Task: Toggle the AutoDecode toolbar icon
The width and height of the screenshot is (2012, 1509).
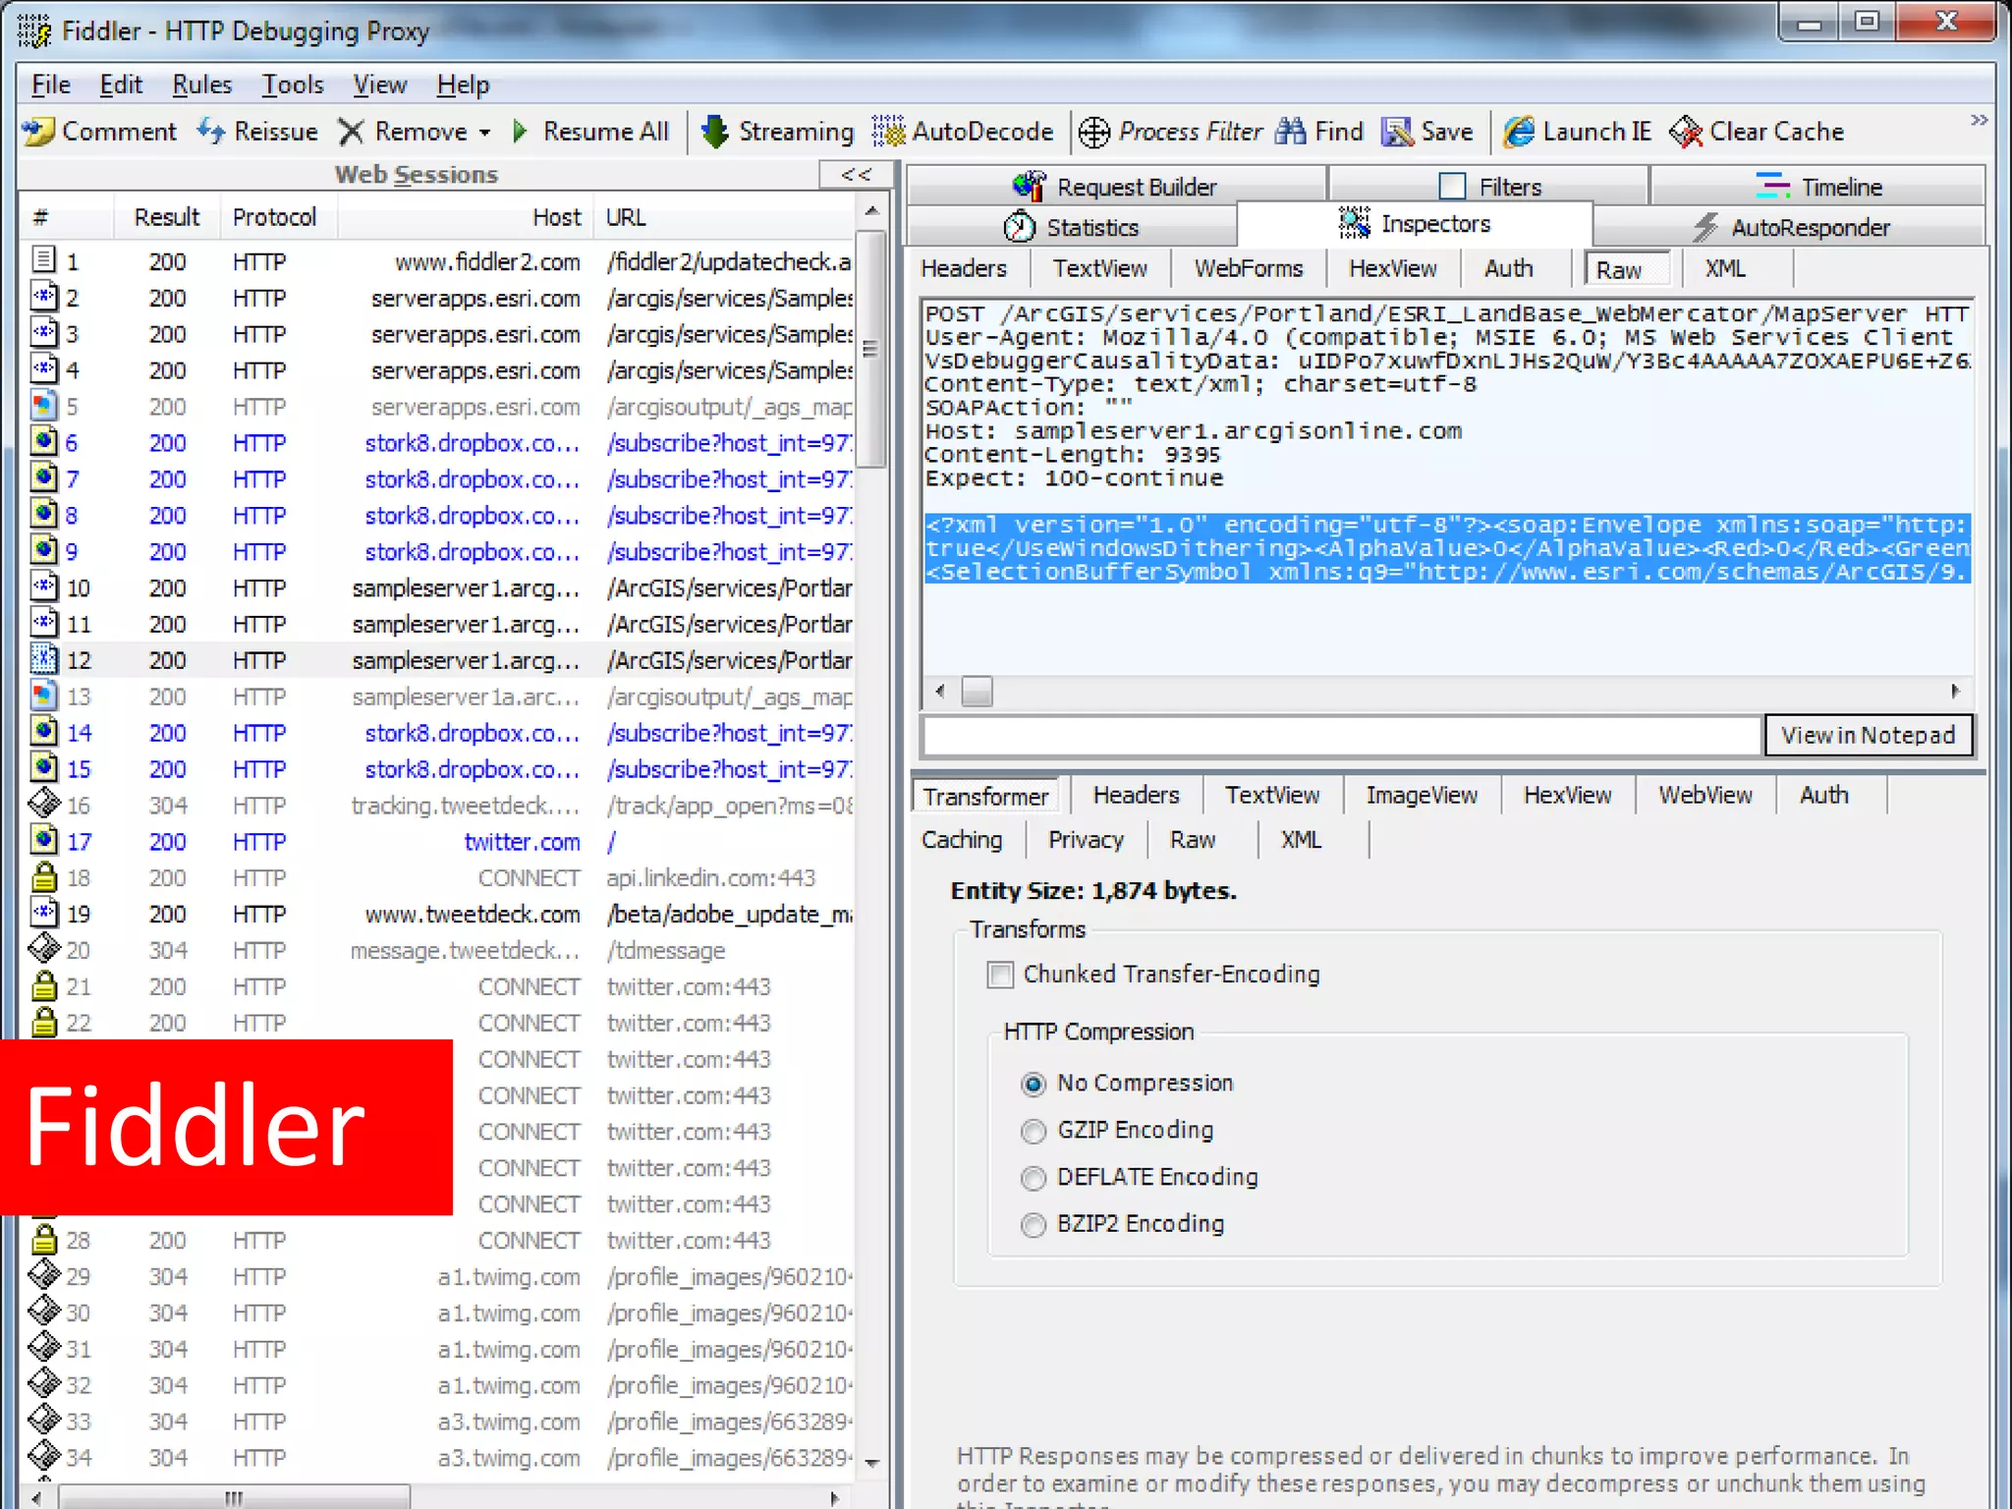Action: pos(887,131)
